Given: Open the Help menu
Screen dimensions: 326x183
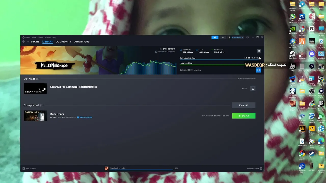Looking at the screenshot, I should 54,37.
